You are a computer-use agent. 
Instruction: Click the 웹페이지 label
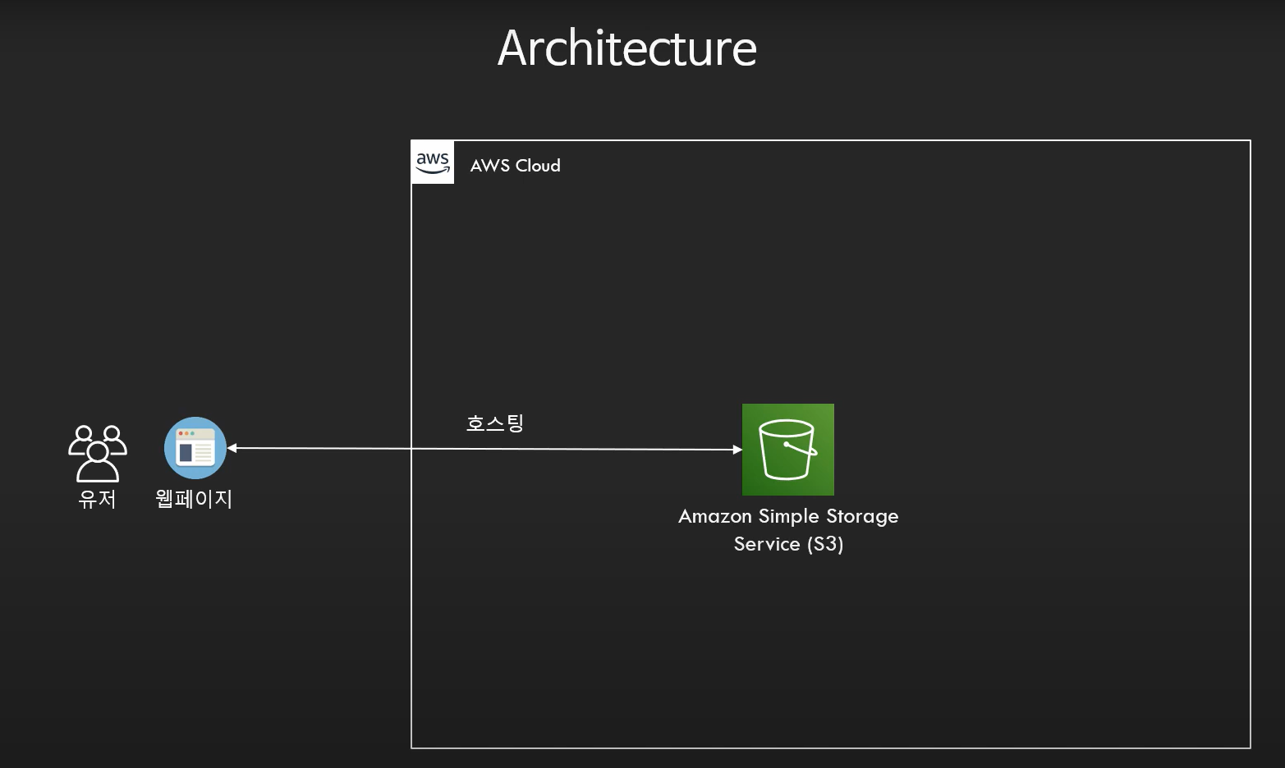pyautogui.click(x=195, y=499)
